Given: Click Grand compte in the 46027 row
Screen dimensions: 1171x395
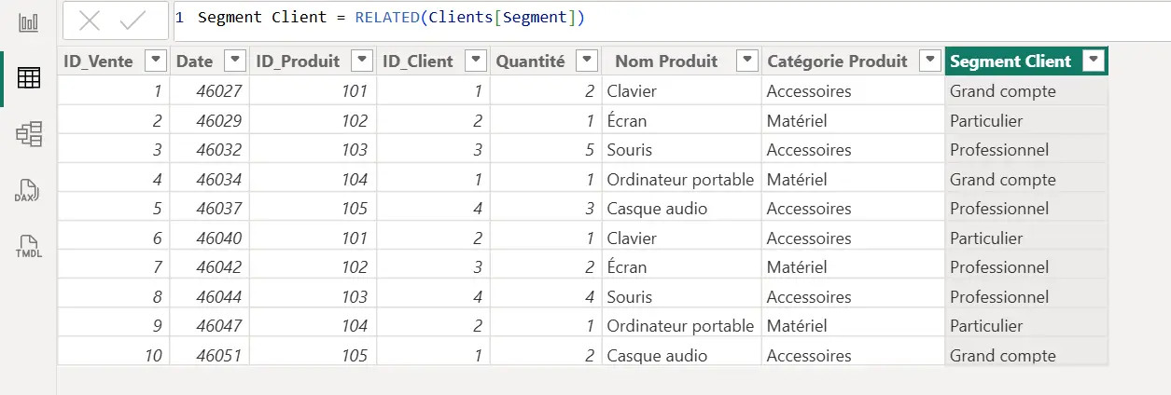Looking at the screenshot, I should [x=1003, y=91].
